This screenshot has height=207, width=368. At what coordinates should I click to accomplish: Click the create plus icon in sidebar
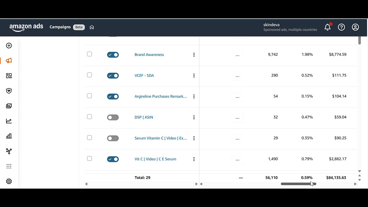(x=9, y=45)
